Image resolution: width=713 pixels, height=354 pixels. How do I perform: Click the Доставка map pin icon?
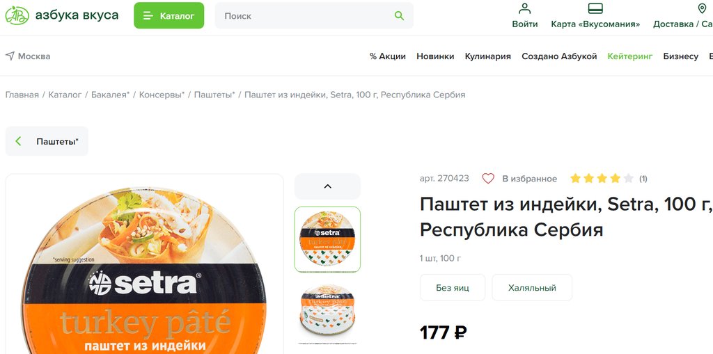pyautogui.click(x=702, y=8)
